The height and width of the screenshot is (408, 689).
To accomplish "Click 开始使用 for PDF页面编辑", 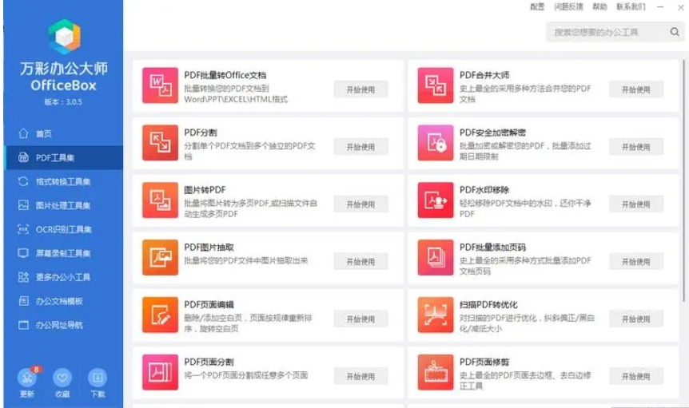I will 360,319.
